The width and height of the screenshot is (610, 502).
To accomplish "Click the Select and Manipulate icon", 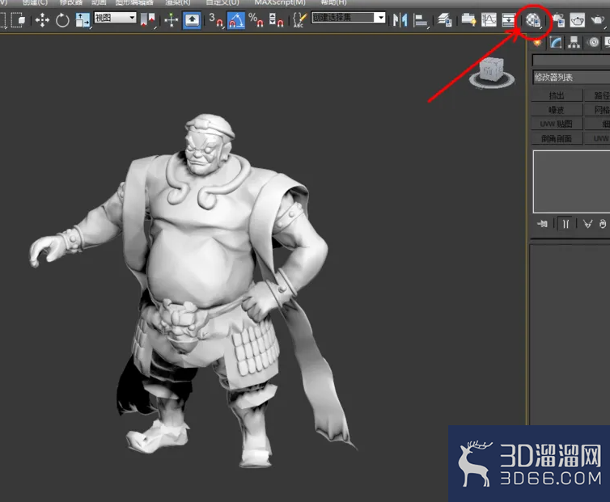I will (172, 20).
